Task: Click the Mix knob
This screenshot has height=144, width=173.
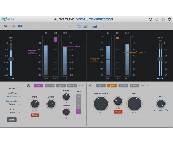Action: 161,104
